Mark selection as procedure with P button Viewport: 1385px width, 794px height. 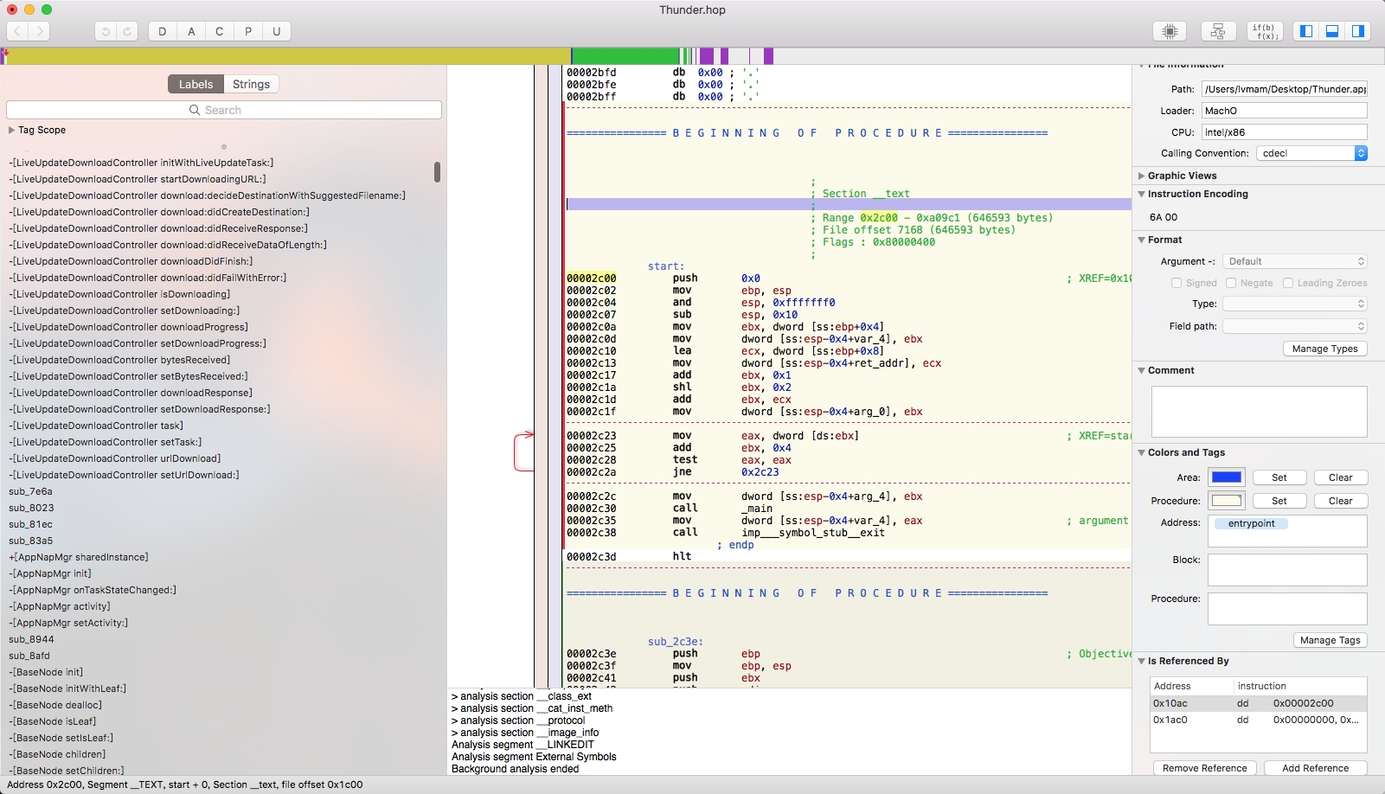pyautogui.click(x=248, y=31)
